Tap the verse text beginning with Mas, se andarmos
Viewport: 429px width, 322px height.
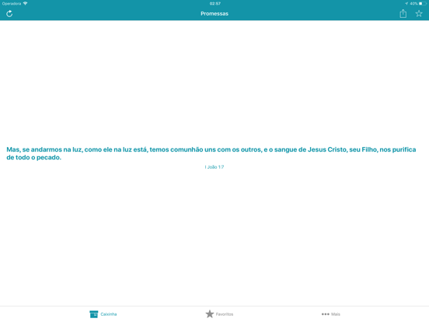(x=211, y=153)
